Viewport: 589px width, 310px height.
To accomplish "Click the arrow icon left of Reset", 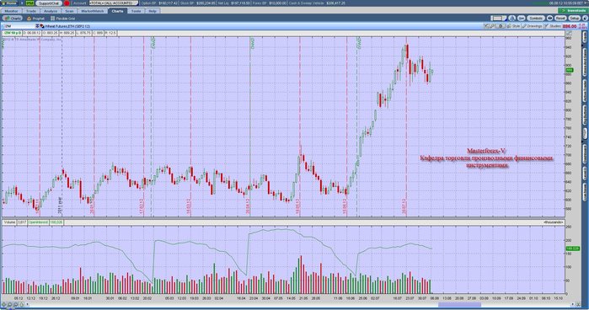I will pyautogui.click(x=549, y=18).
